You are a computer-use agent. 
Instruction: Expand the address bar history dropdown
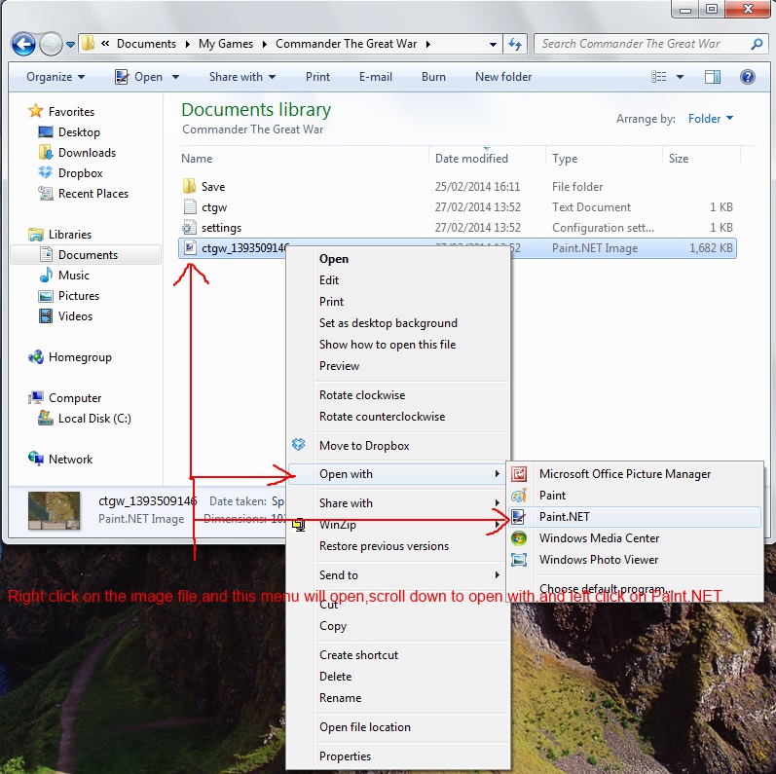tap(493, 44)
